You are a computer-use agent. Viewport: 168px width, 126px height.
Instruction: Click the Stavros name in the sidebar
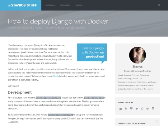(x=138, y=67)
